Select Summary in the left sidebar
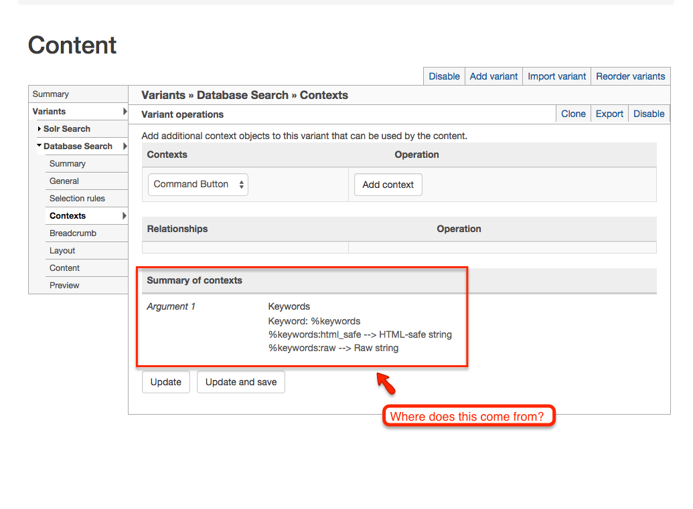This screenshot has width=693, height=509. click(x=50, y=94)
